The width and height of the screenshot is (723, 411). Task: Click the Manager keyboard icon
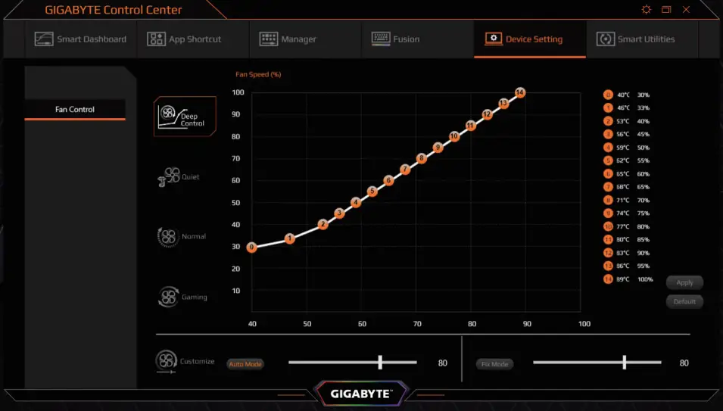click(268, 39)
